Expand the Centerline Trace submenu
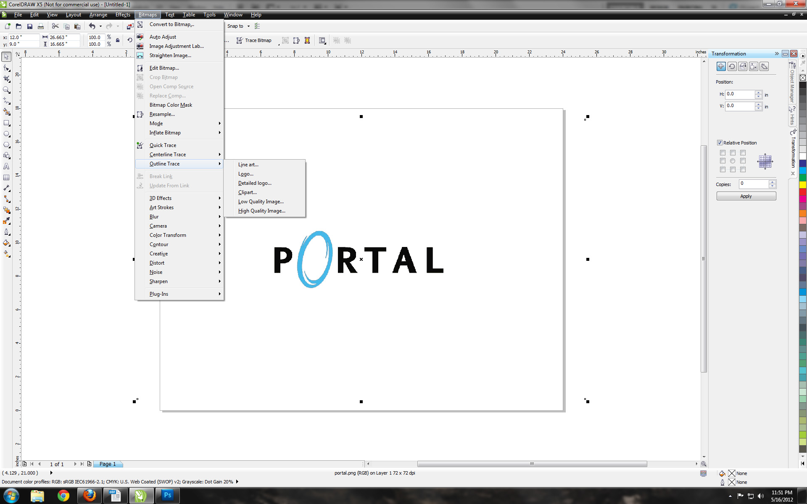 [x=179, y=155]
